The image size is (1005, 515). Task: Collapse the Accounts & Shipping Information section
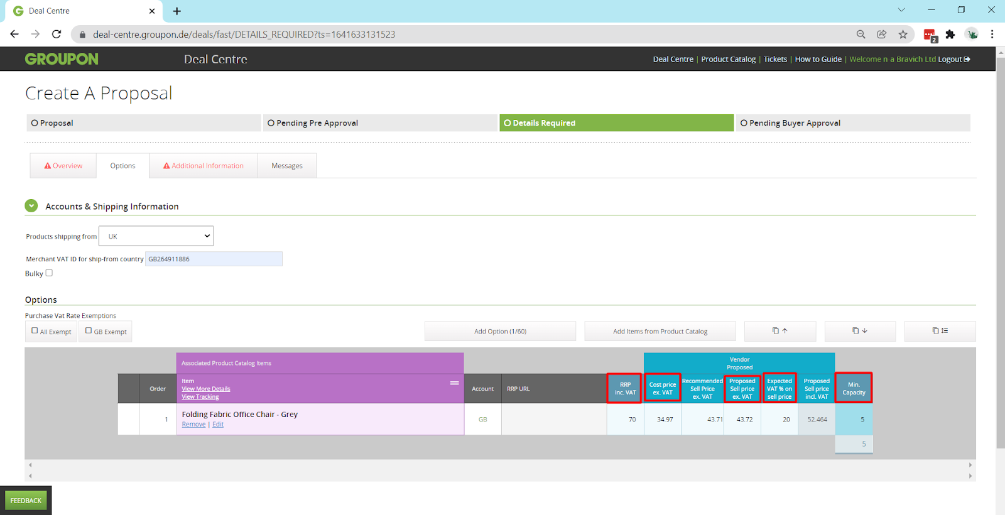pyautogui.click(x=31, y=205)
